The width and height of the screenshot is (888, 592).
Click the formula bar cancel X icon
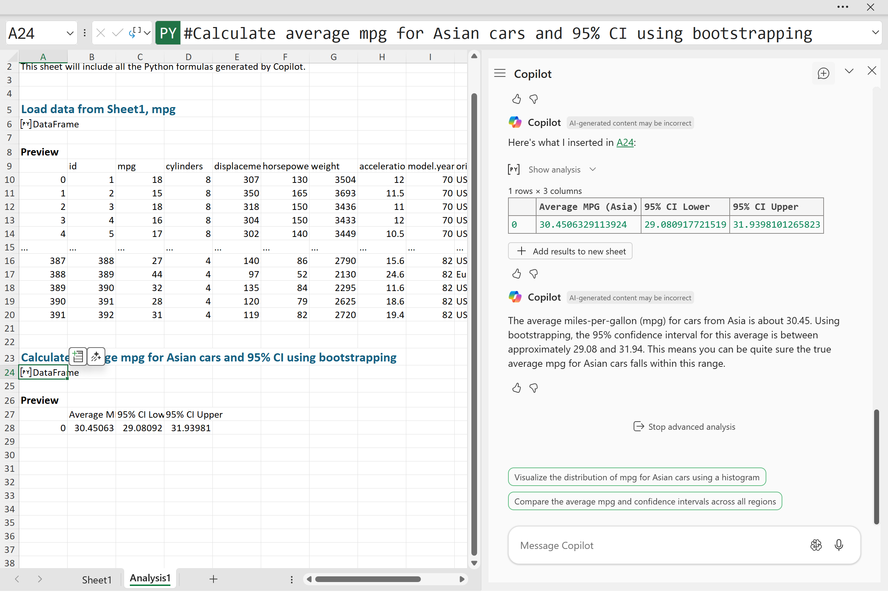click(100, 33)
